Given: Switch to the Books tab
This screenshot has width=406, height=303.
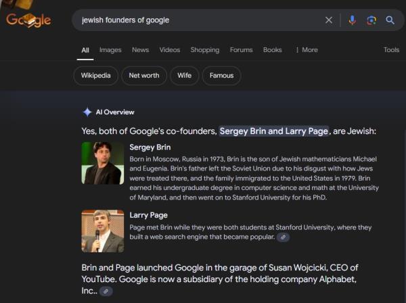Looking at the screenshot, I should click(273, 50).
